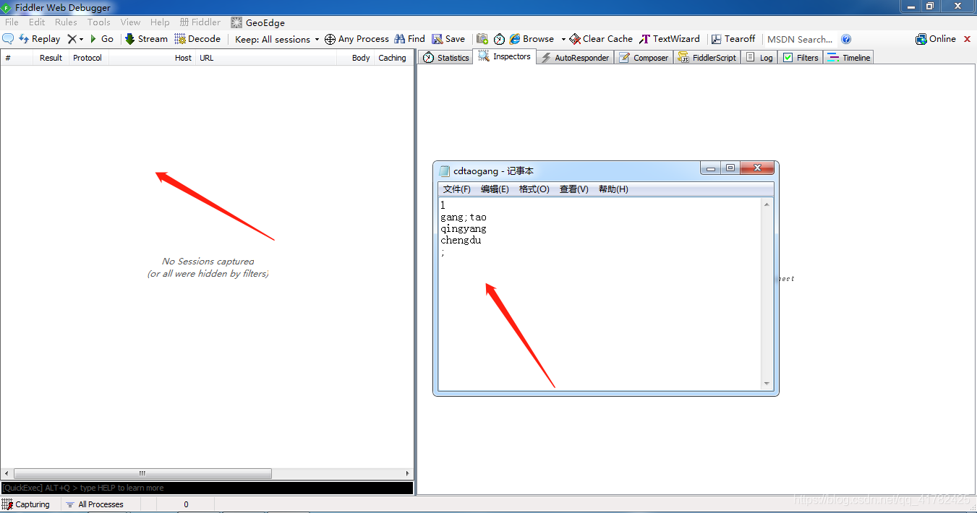Click the Remove sessions X icon
This screenshot has height=513, width=977.
72,39
